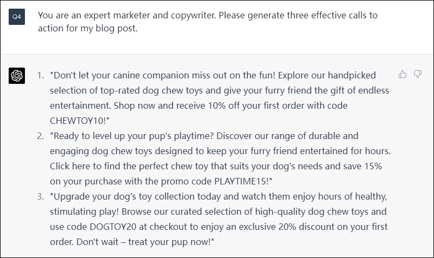Image resolution: width=434 pixels, height=258 pixels.
Task: Click list number 3 in the response
Action: pos(40,196)
